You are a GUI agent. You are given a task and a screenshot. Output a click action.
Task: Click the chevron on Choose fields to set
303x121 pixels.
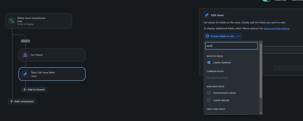(x=238, y=36)
